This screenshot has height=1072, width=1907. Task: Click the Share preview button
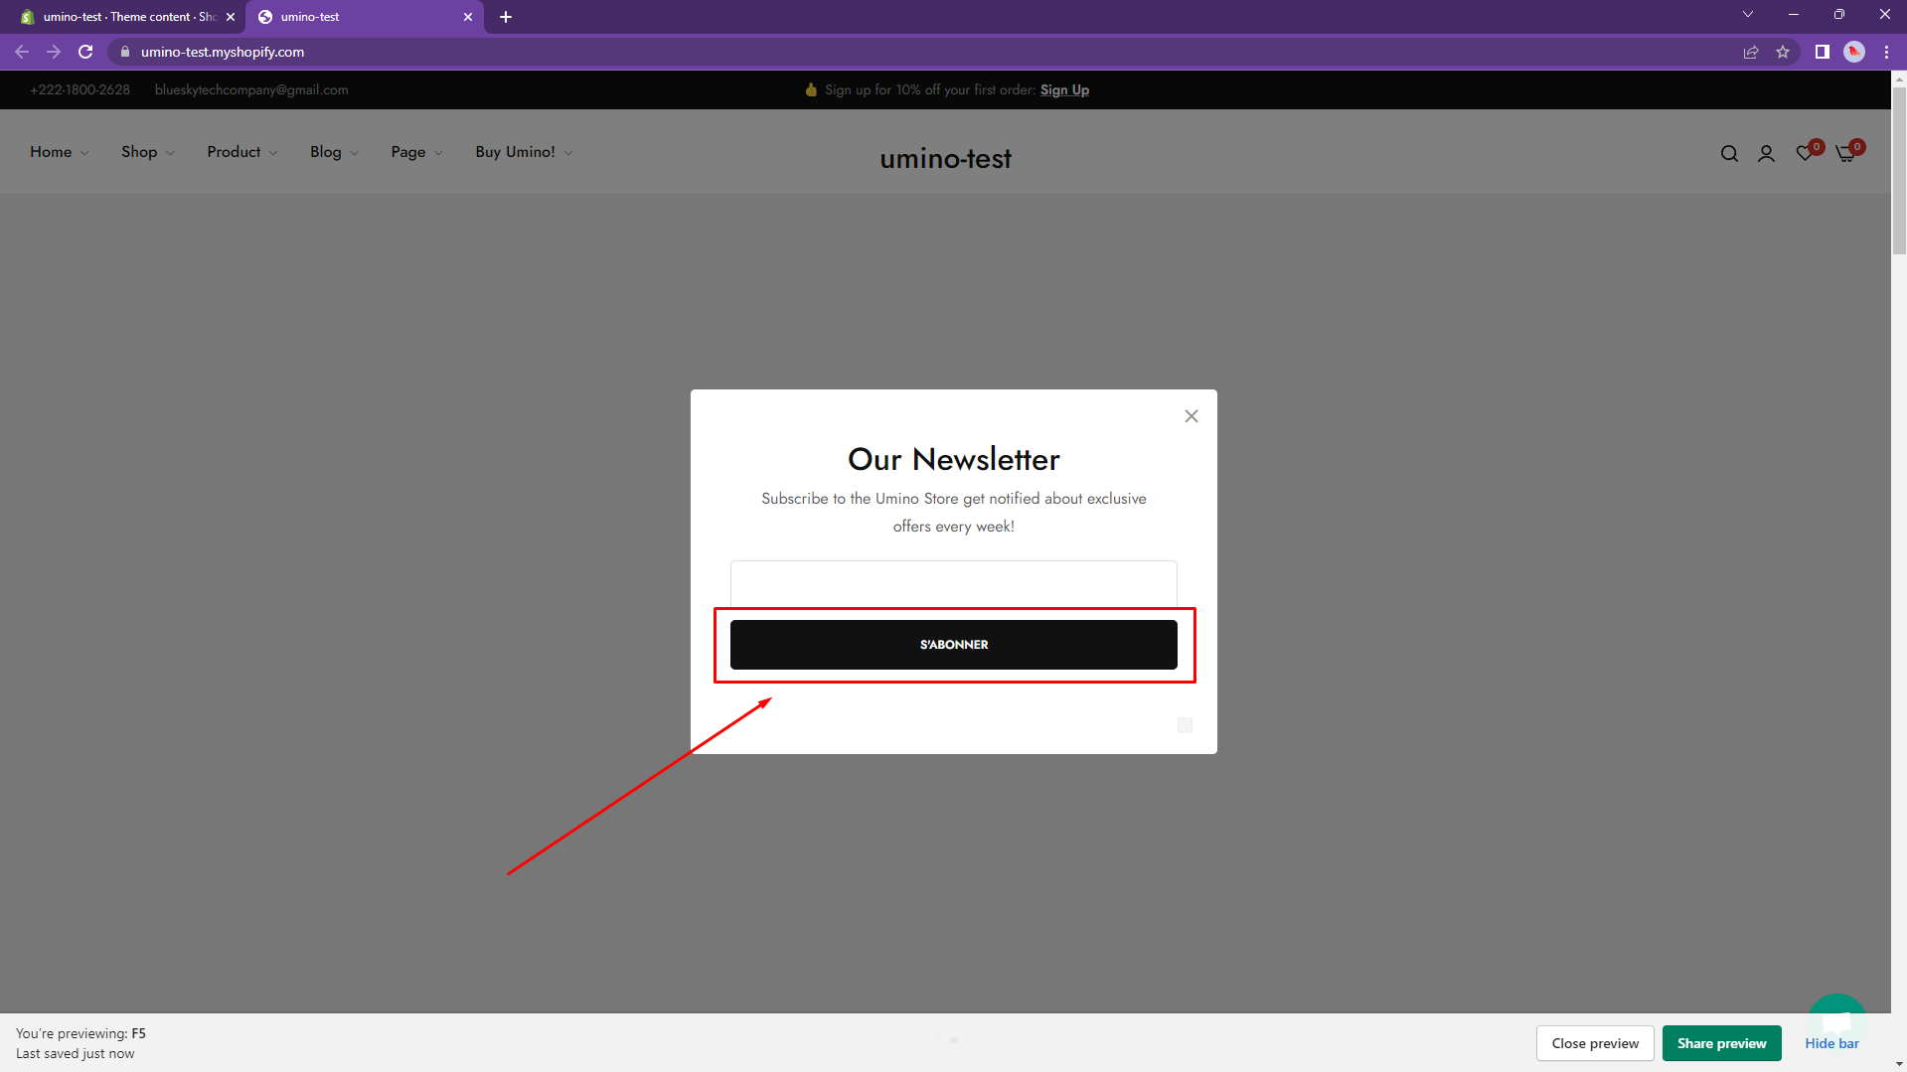(1721, 1043)
